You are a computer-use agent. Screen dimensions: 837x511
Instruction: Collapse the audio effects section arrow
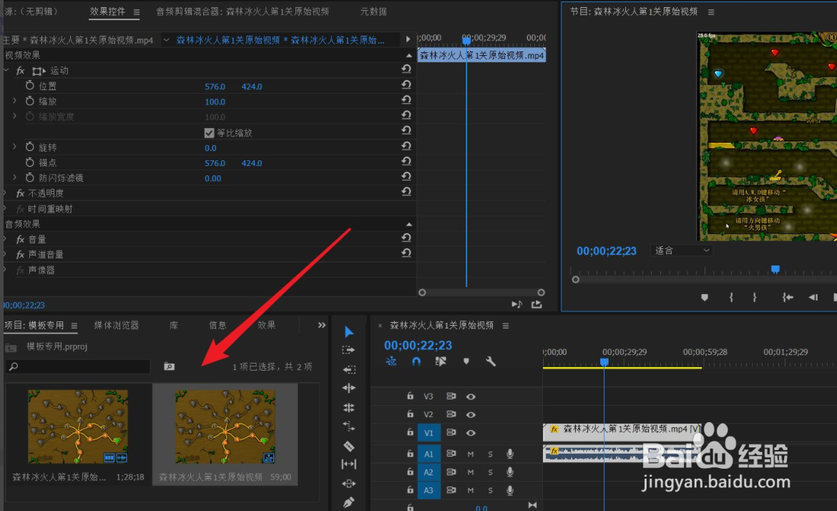[409, 224]
